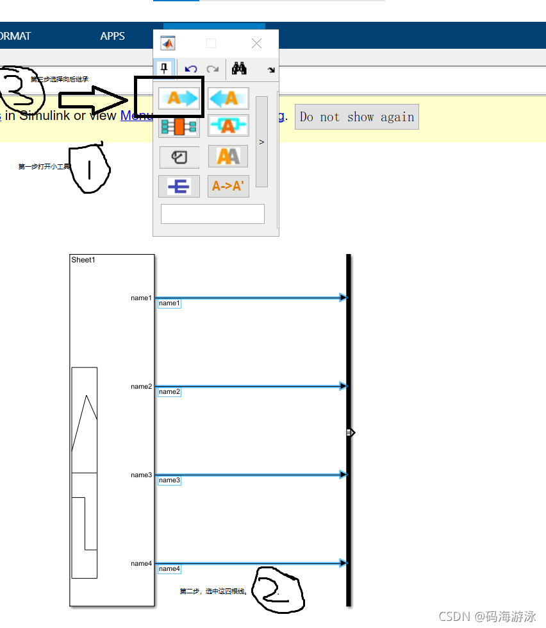Select the name3 signal line
The image size is (546, 628).
tap(251, 475)
